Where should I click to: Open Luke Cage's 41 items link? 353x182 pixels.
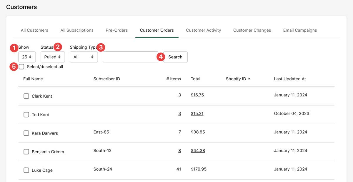click(179, 169)
